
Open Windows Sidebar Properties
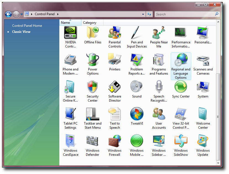tap(159, 145)
